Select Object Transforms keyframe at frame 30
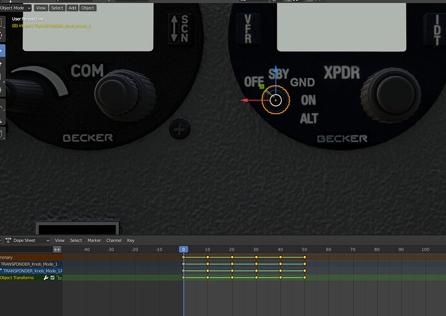This screenshot has width=446, height=316. pyautogui.click(x=256, y=278)
